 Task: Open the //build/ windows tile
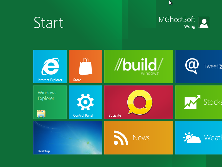click(138, 67)
